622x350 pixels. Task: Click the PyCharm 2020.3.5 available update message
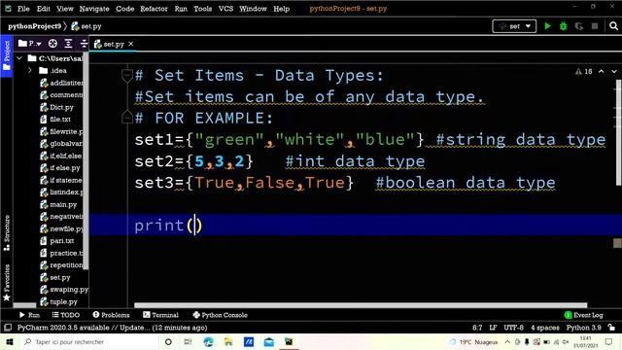tap(113, 328)
